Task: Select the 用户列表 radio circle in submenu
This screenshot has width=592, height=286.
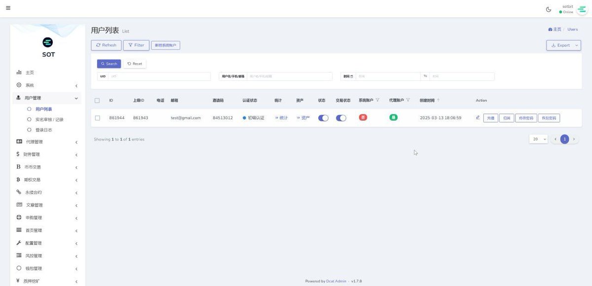Action: point(29,109)
